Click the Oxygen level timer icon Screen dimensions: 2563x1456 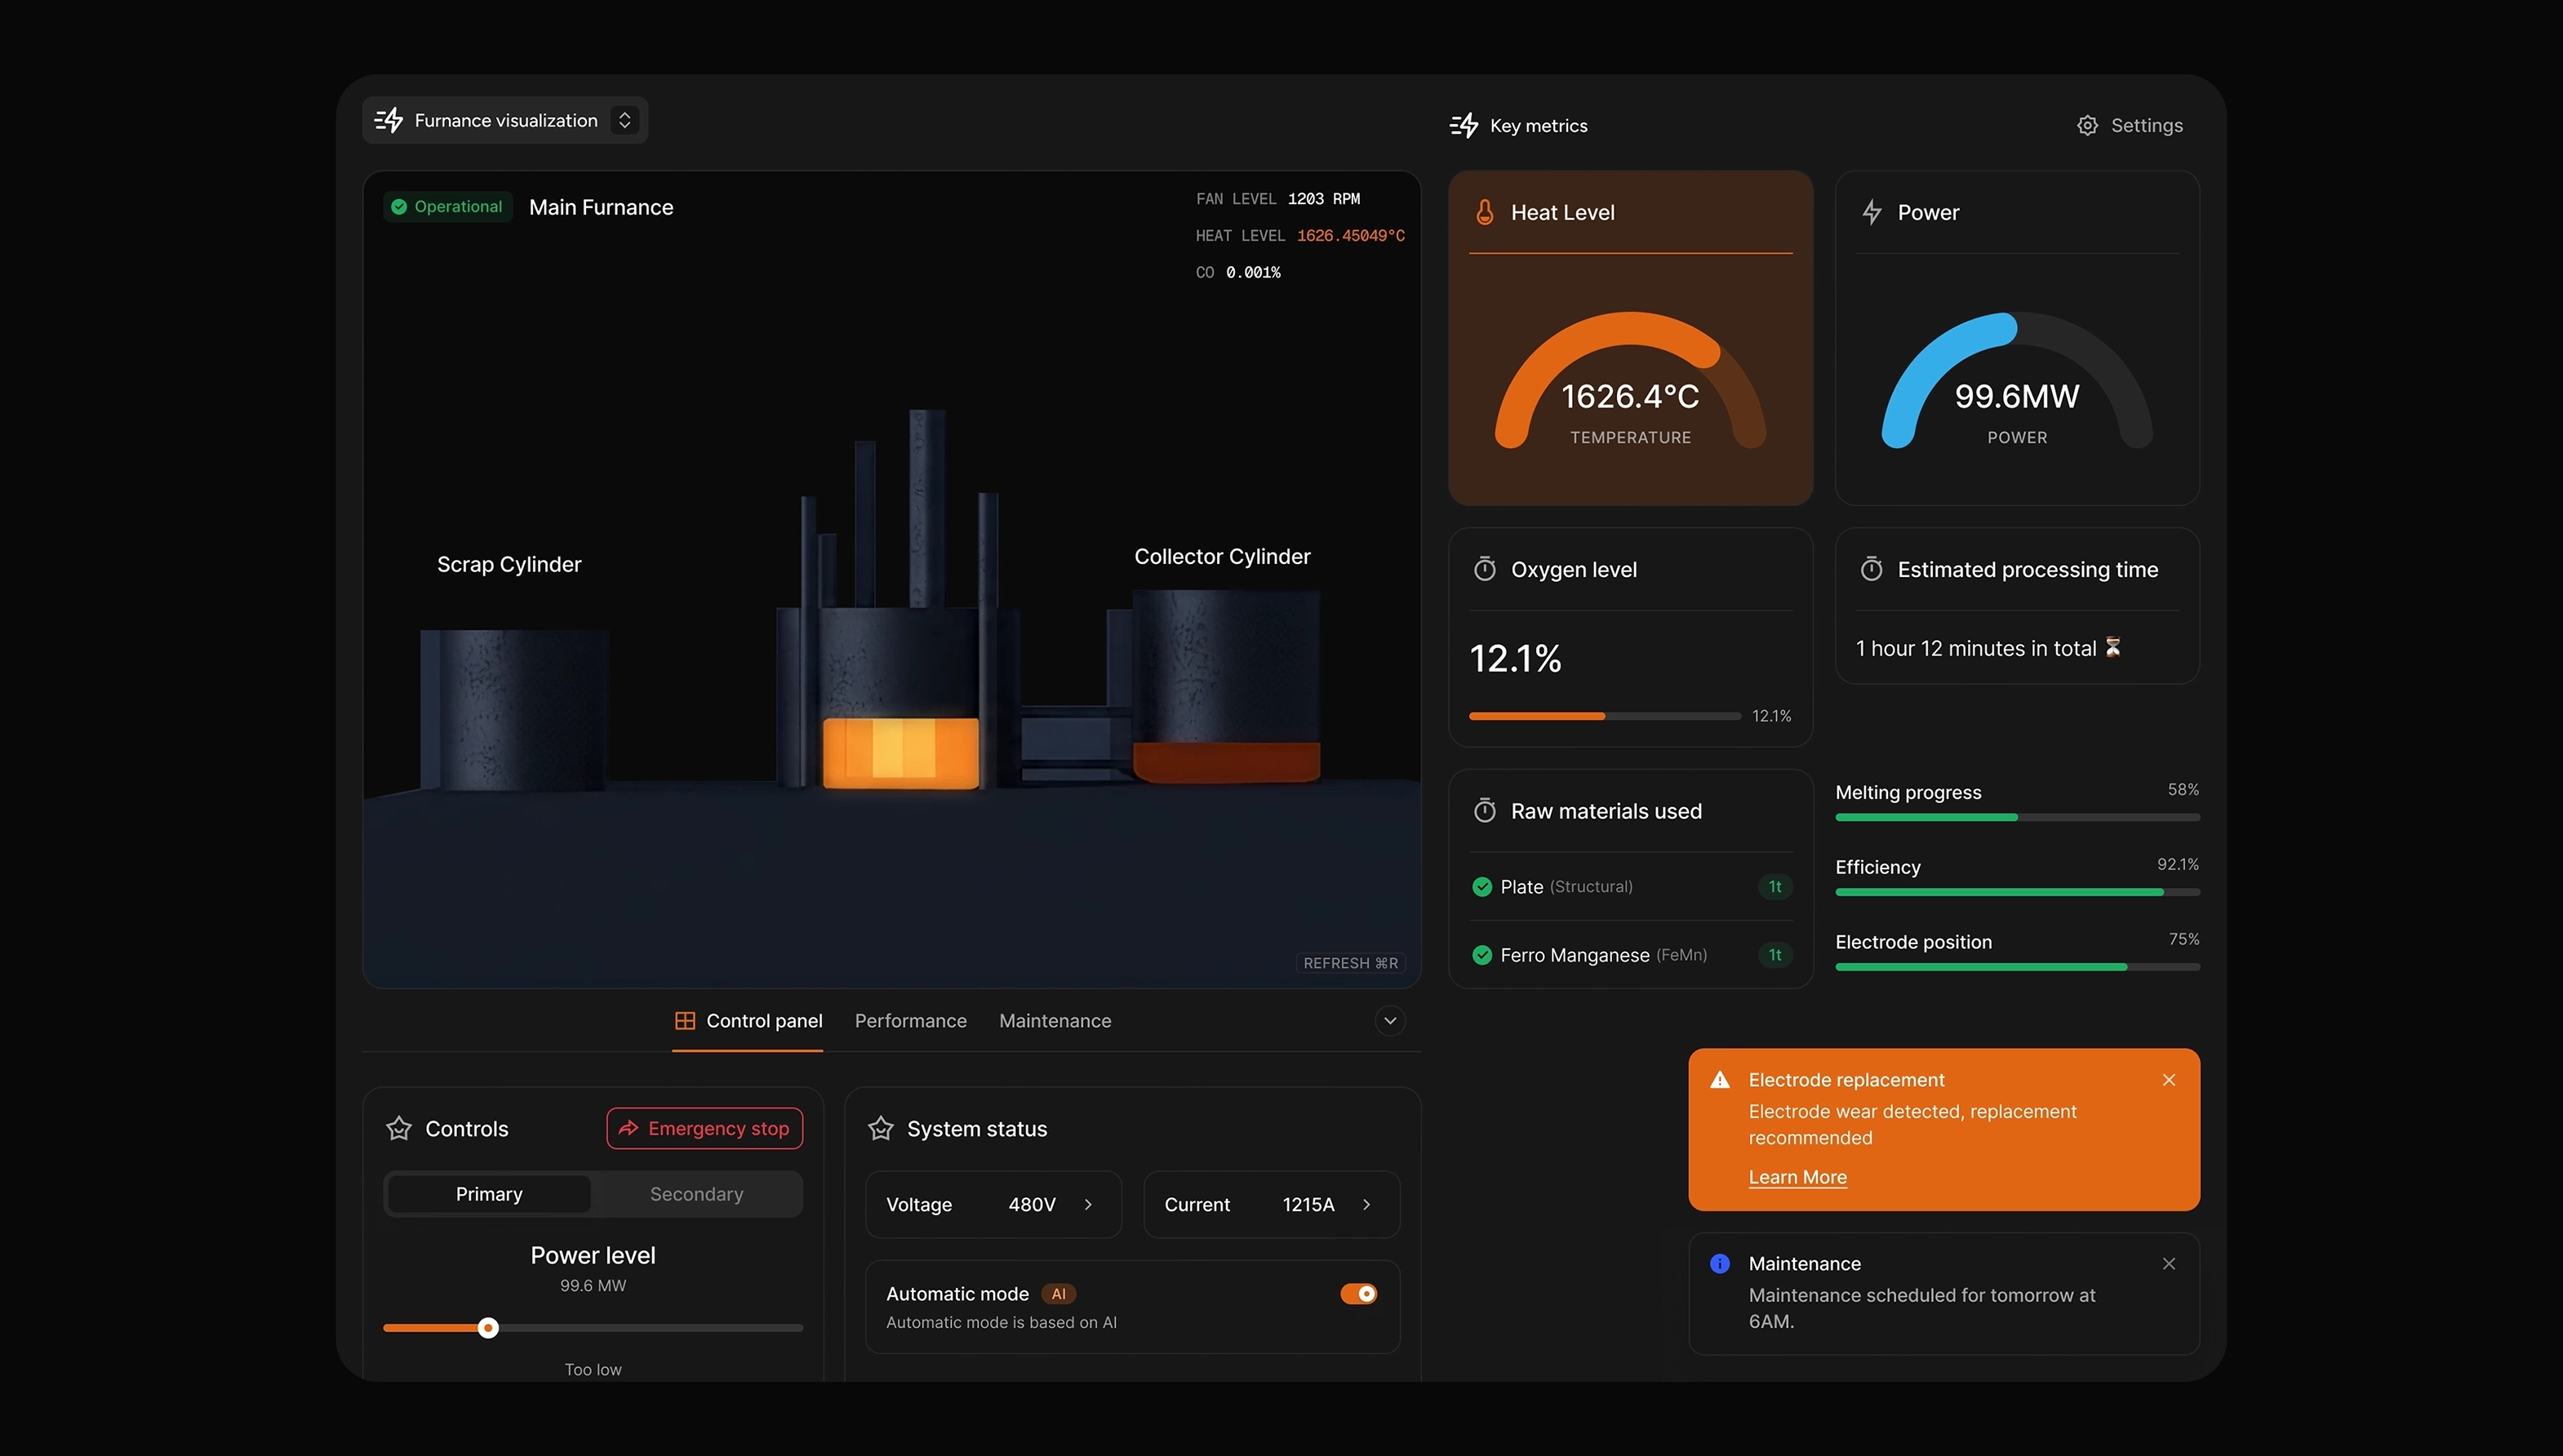coord(1485,569)
